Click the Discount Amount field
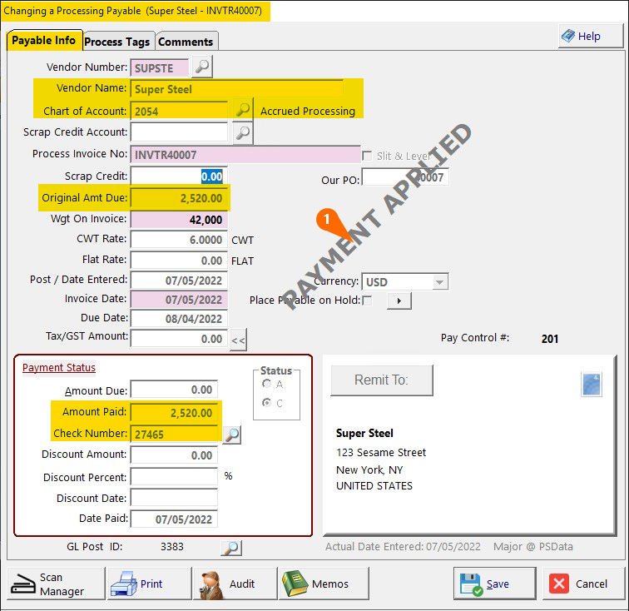629x611 pixels. pyautogui.click(x=174, y=455)
